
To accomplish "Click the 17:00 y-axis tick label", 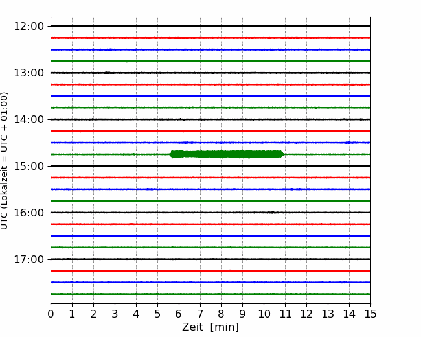I will 28,260.
